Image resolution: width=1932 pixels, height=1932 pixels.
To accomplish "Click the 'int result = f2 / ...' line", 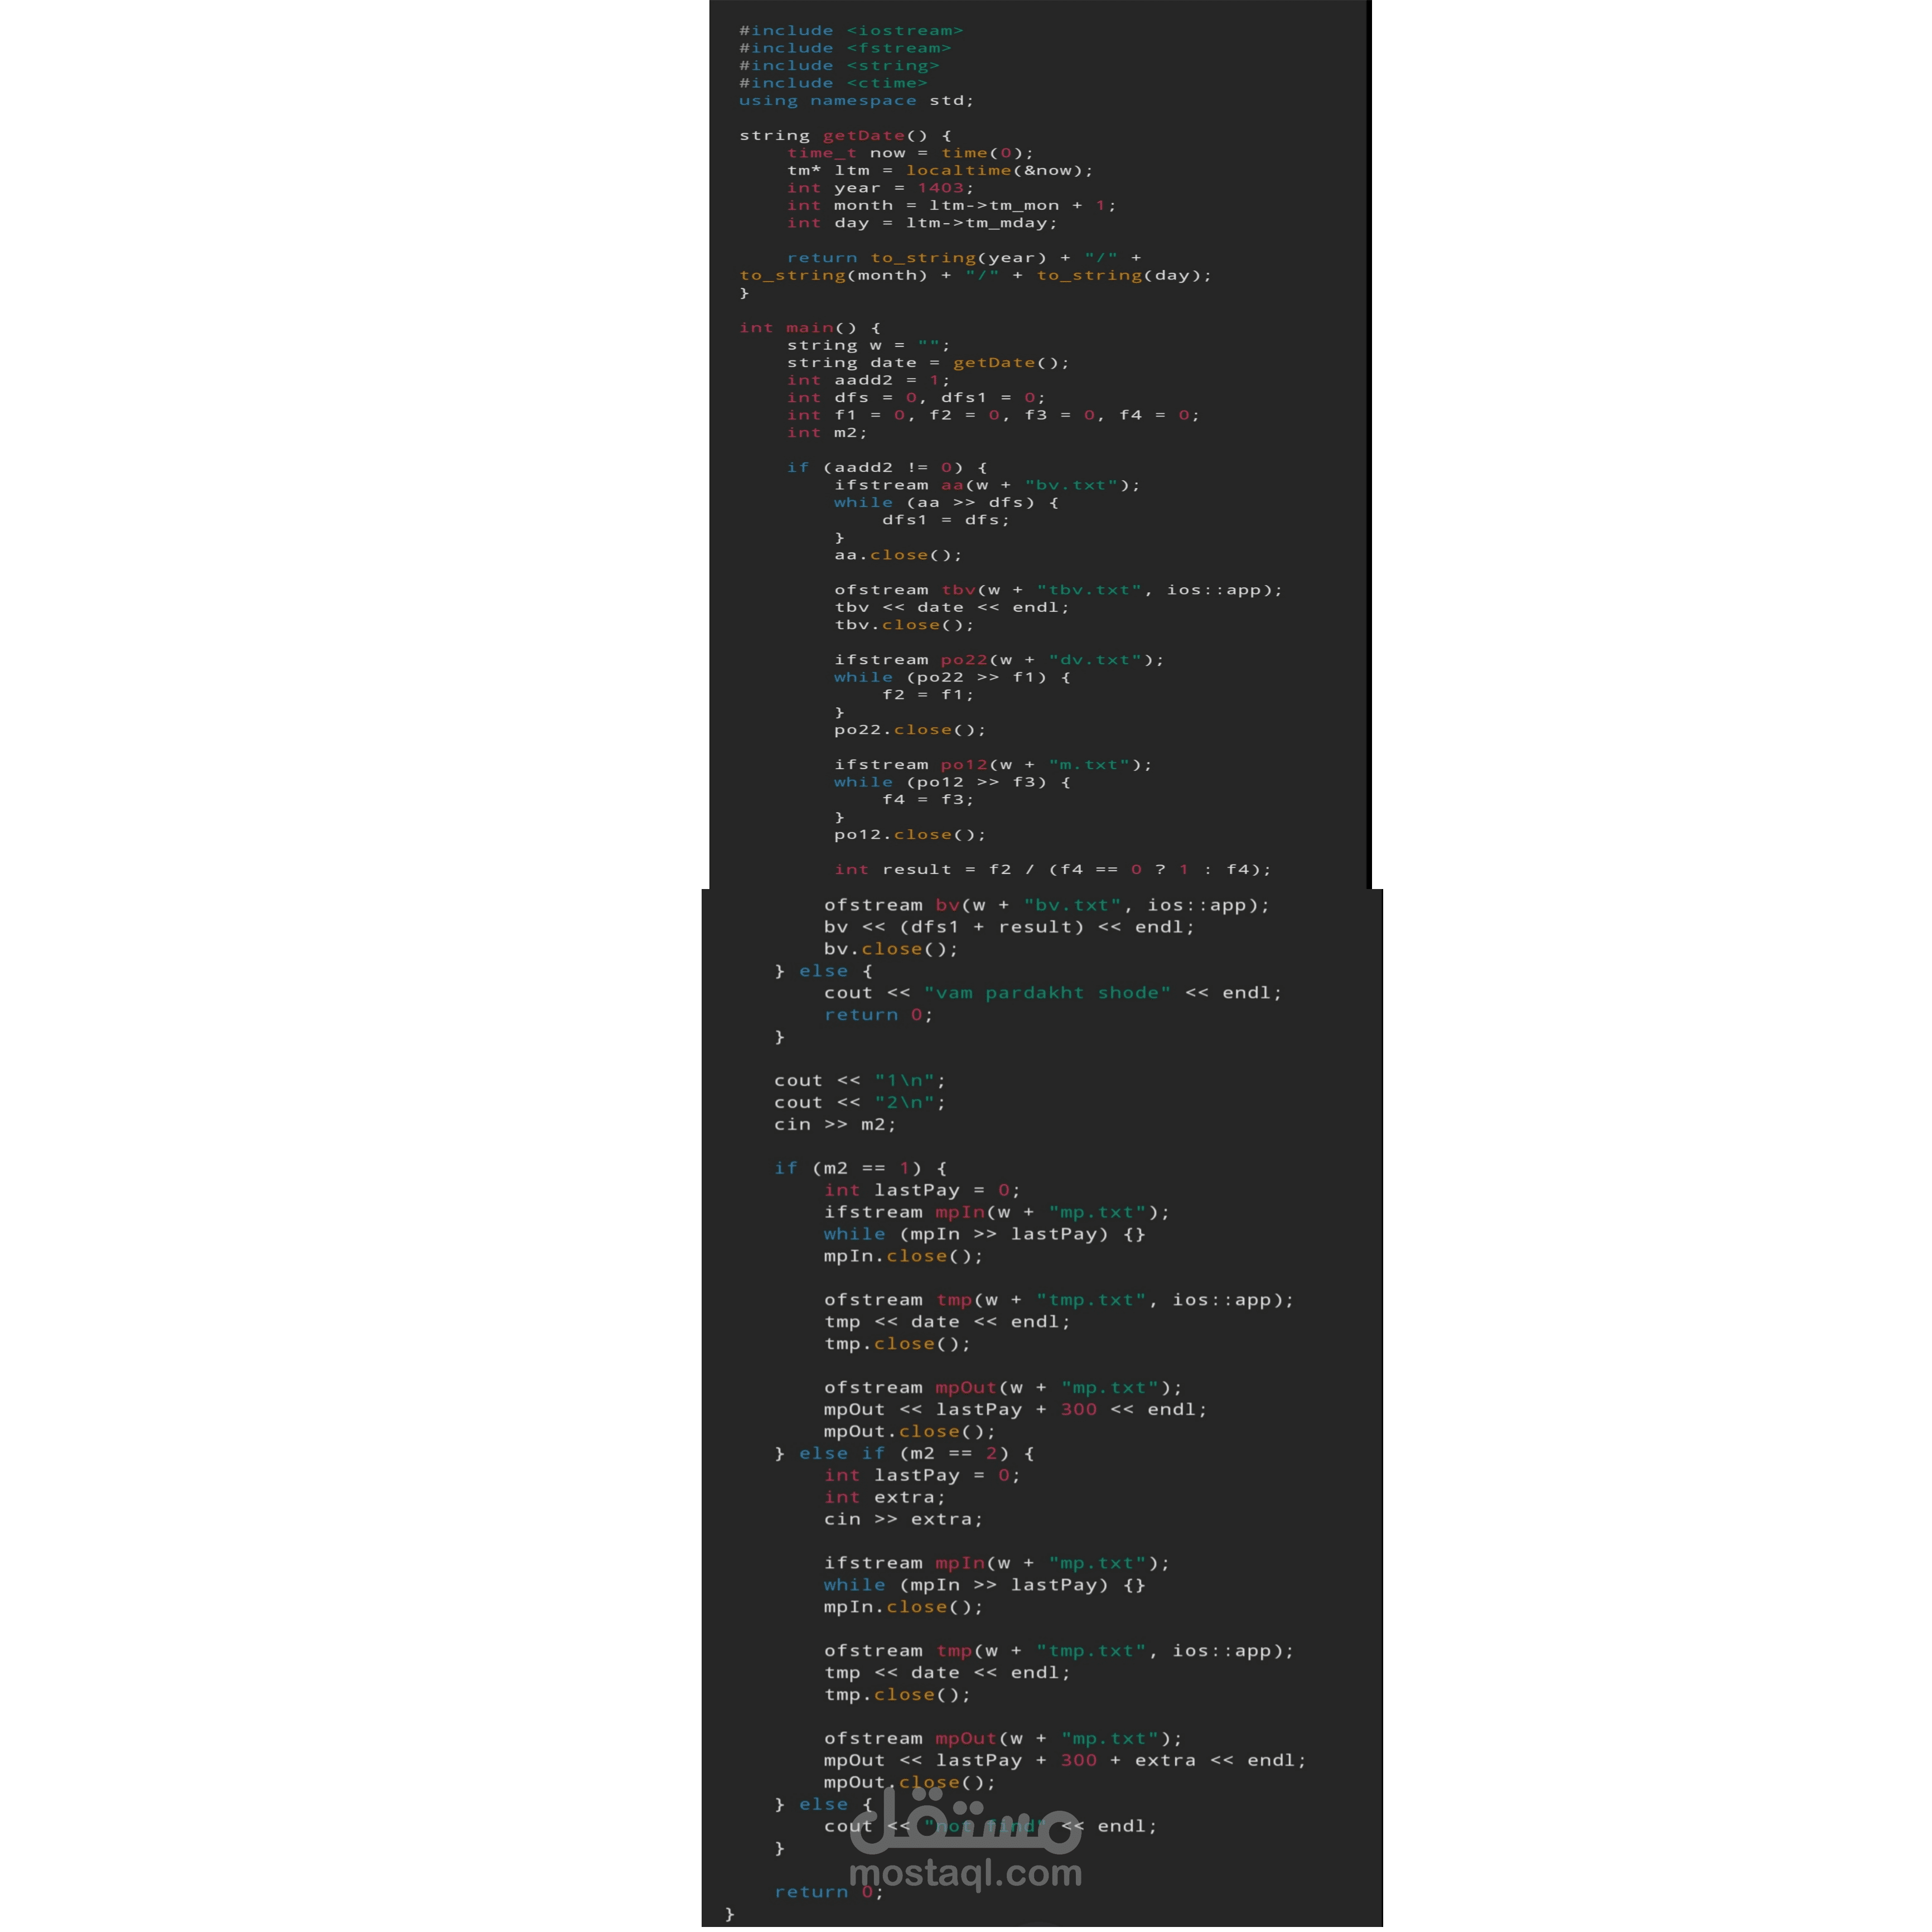I will [x=1052, y=871].
